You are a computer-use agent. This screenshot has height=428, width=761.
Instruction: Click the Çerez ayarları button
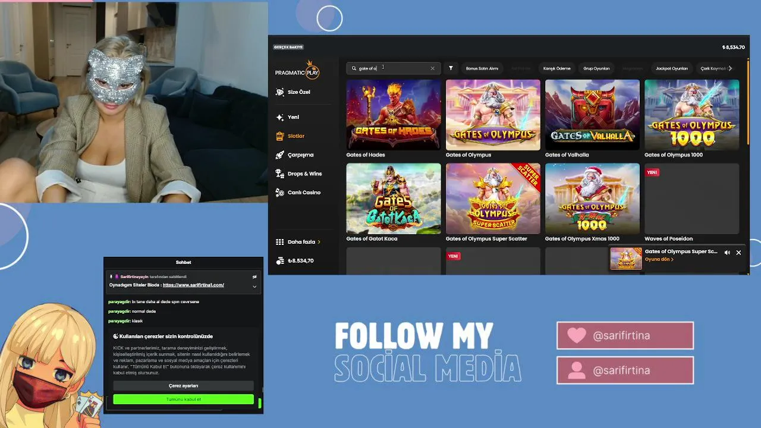[x=183, y=386]
